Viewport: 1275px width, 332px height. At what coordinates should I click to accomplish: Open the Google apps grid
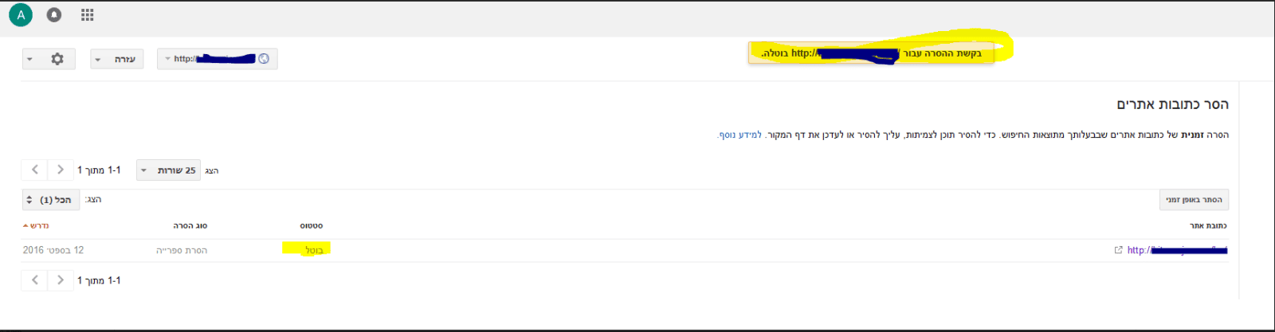pos(88,15)
